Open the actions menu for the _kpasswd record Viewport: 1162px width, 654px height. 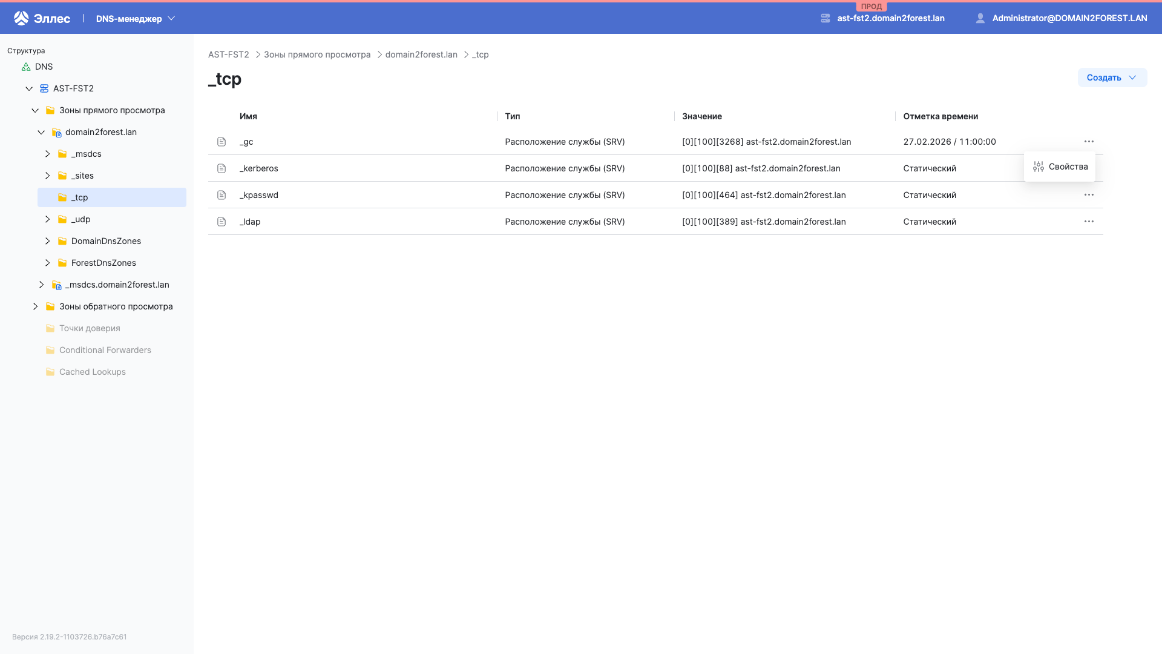click(x=1089, y=195)
